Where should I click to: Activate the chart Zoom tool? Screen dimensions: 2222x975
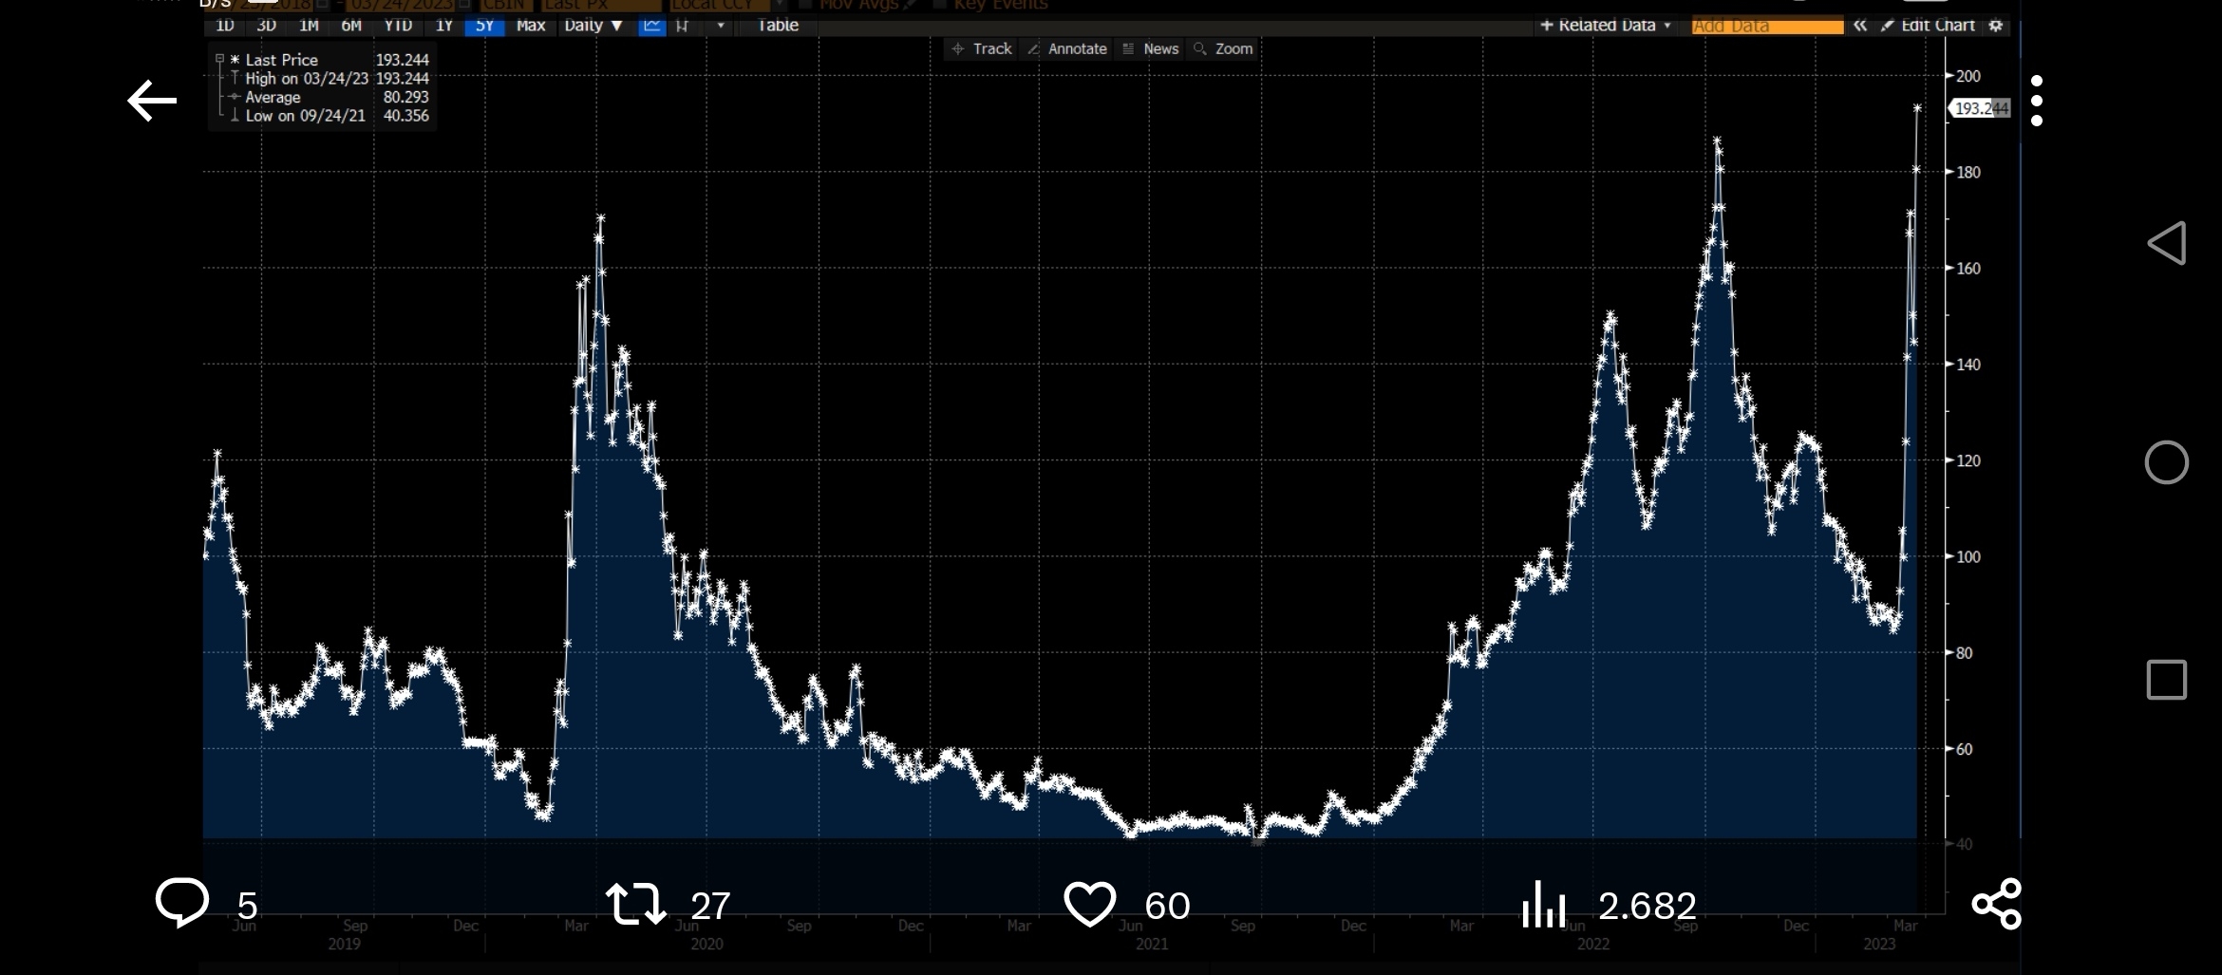(1223, 48)
